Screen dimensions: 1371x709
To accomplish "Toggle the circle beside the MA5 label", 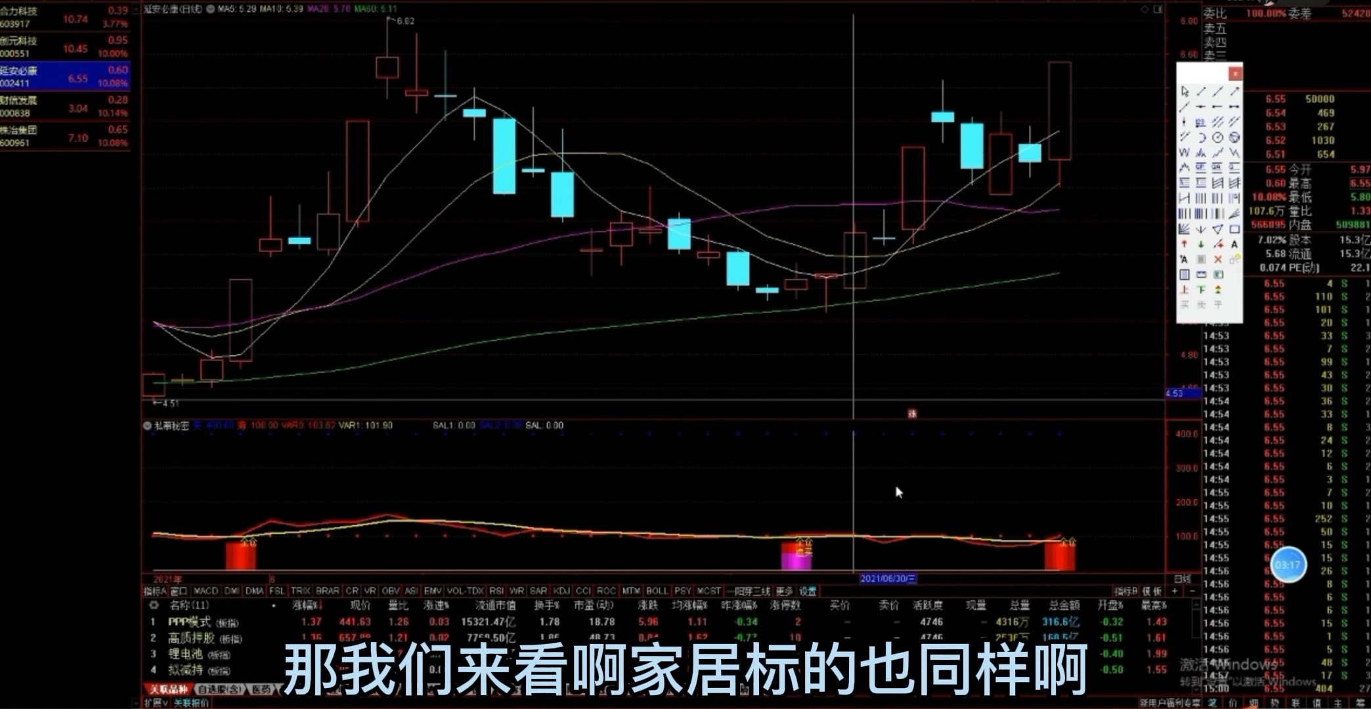I will 211,9.
